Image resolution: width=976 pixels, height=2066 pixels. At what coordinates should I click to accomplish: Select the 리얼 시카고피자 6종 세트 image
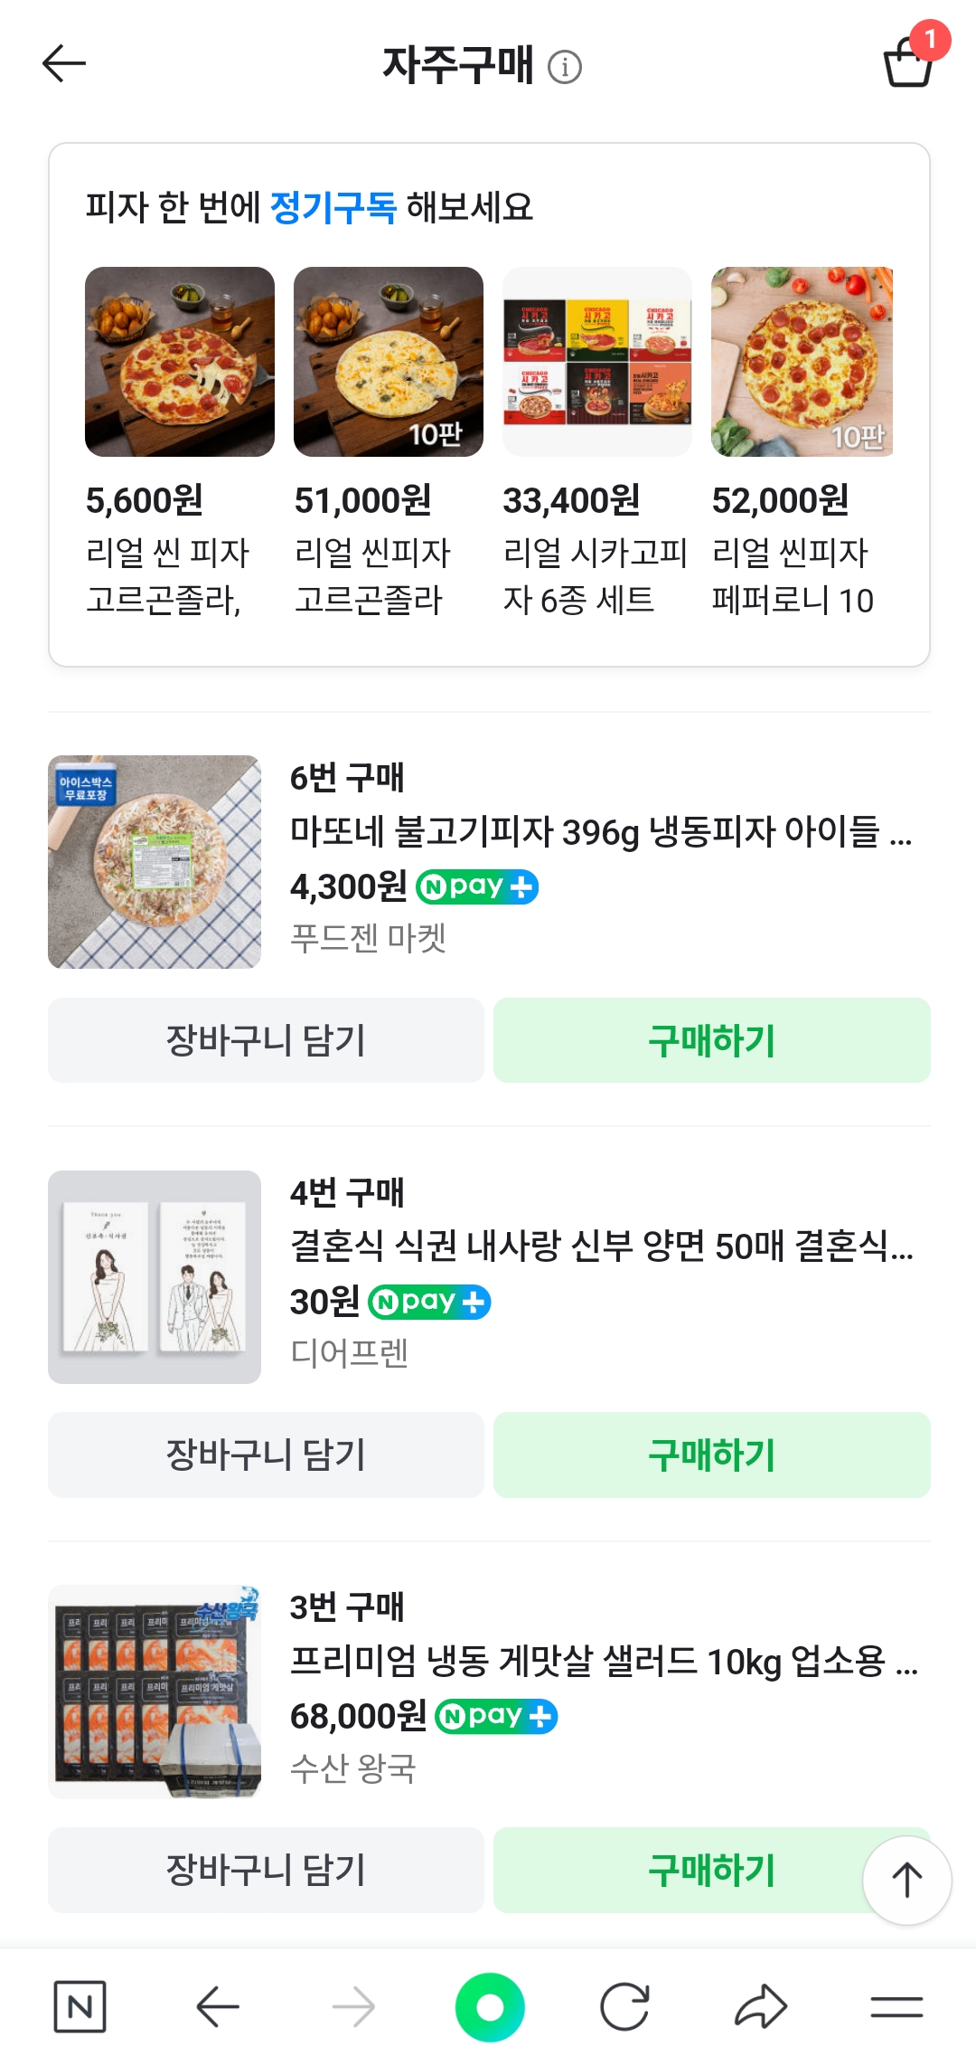click(x=597, y=362)
